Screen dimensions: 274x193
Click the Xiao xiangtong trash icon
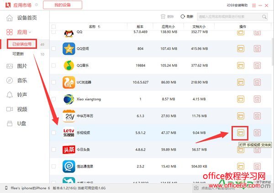click(257, 99)
